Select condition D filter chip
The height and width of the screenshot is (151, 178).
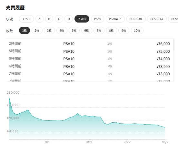pyautogui.click(x=69, y=19)
